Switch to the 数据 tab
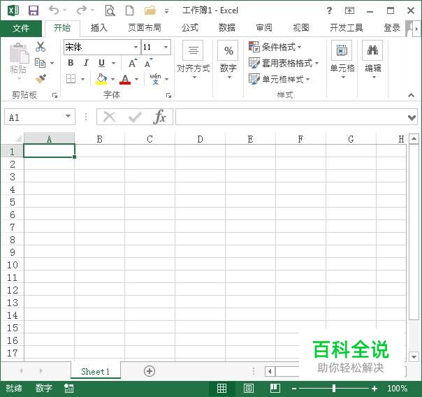 tap(227, 28)
